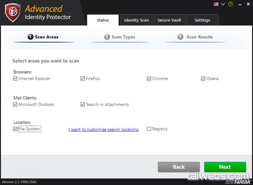Toggle the Chrome checkbox

point(149,78)
